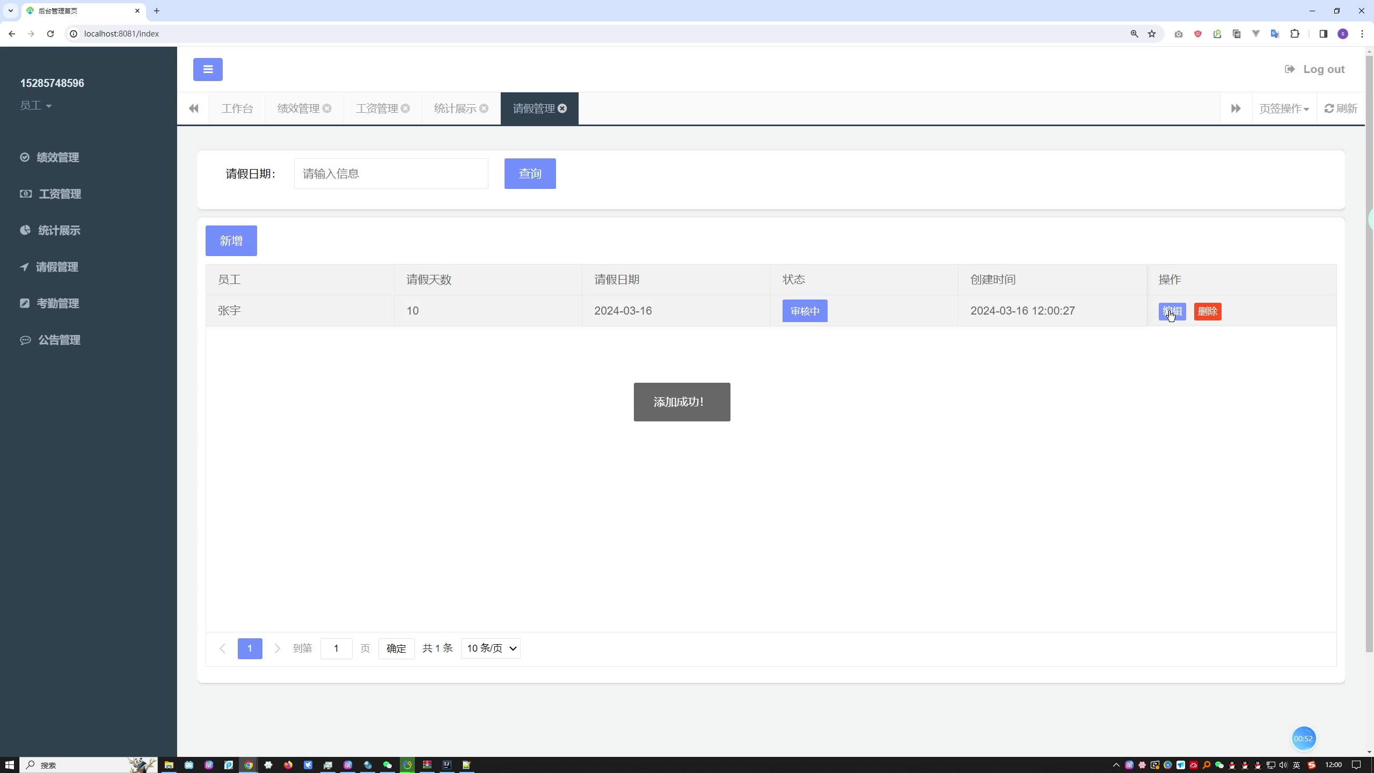Image resolution: width=1374 pixels, height=773 pixels.
Task: Click the 刷新 refresh button
Action: click(x=1341, y=108)
